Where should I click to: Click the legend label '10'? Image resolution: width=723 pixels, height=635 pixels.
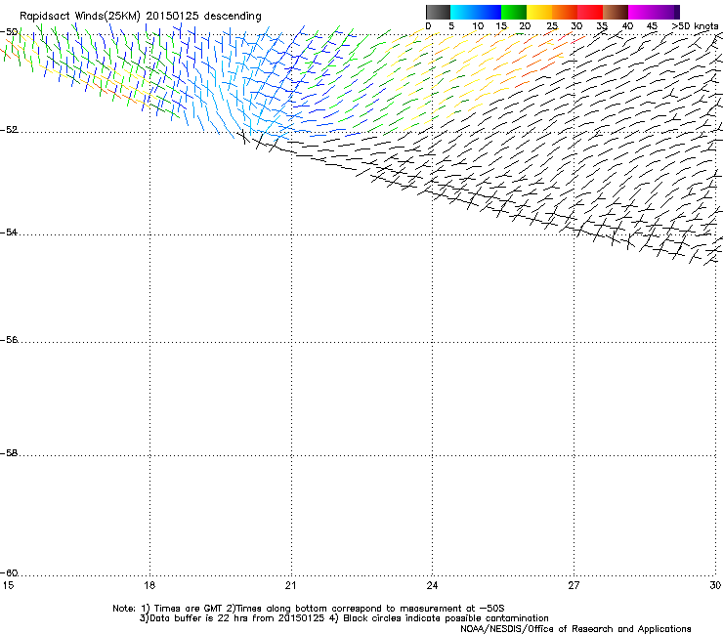(x=478, y=26)
